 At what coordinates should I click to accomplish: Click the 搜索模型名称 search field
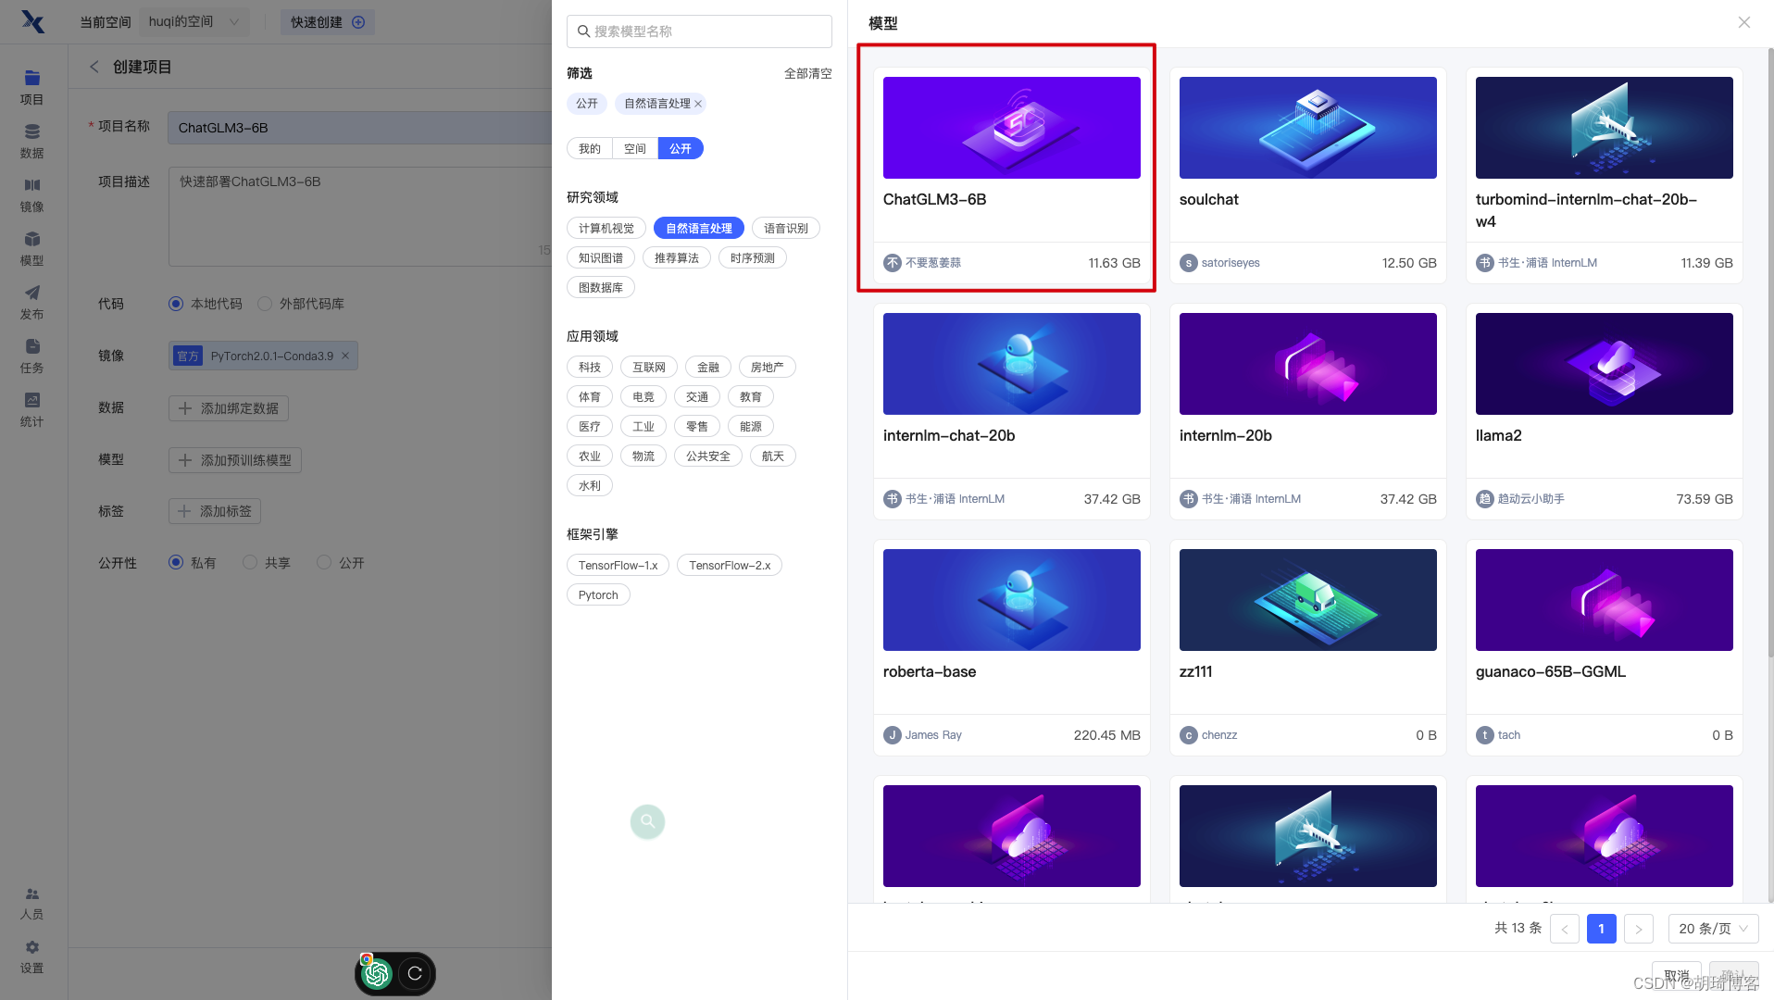click(699, 31)
